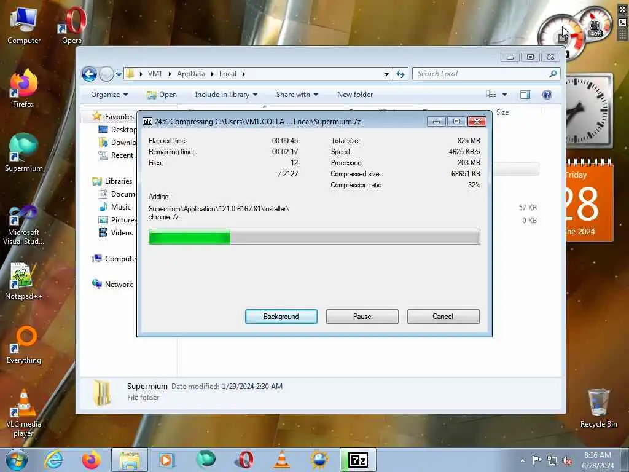Launch the Firefox desktop shortcut
The height and width of the screenshot is (472, 629).
(24, 89)
